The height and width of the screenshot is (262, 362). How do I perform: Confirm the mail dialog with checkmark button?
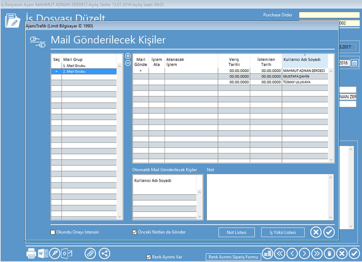[x=329, y=232]
